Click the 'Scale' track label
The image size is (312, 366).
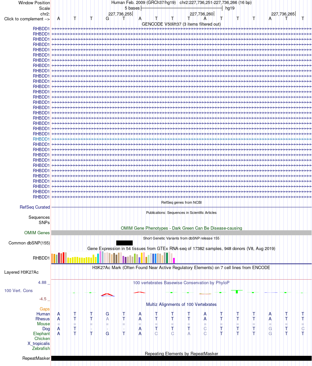pos(44,8)
